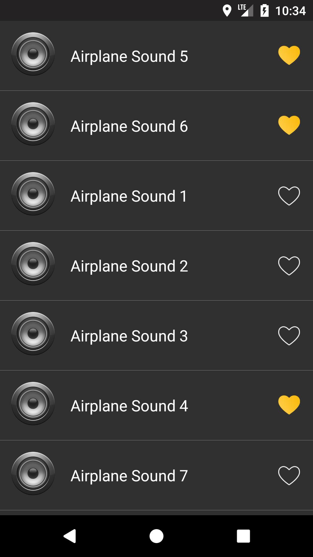This screenshot has width=313, height=557.
Task: Open the Airplane Sound 3 list entry
Action: 156,335
